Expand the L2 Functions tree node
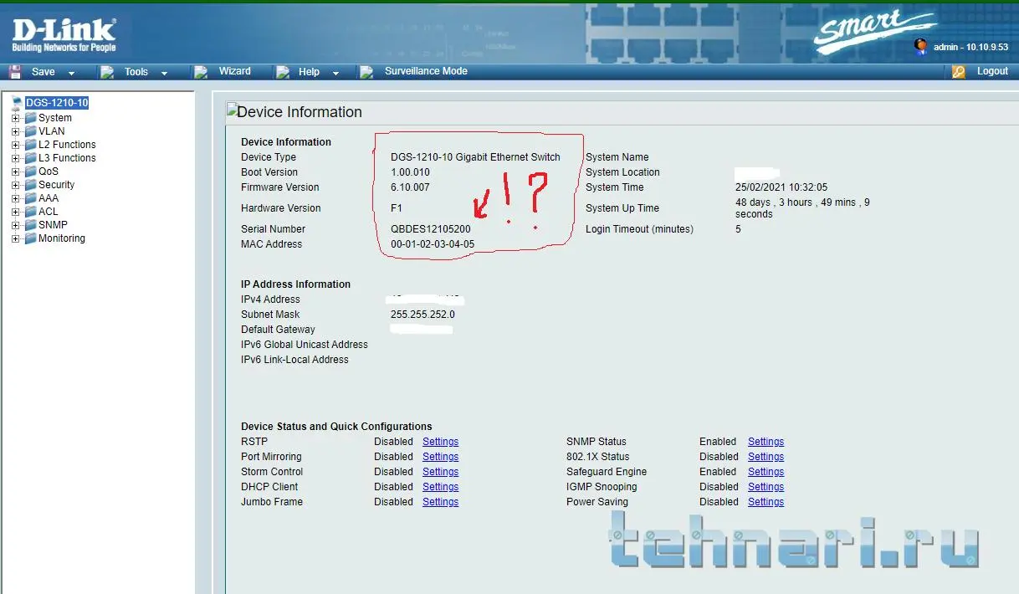 pos(16,145)
